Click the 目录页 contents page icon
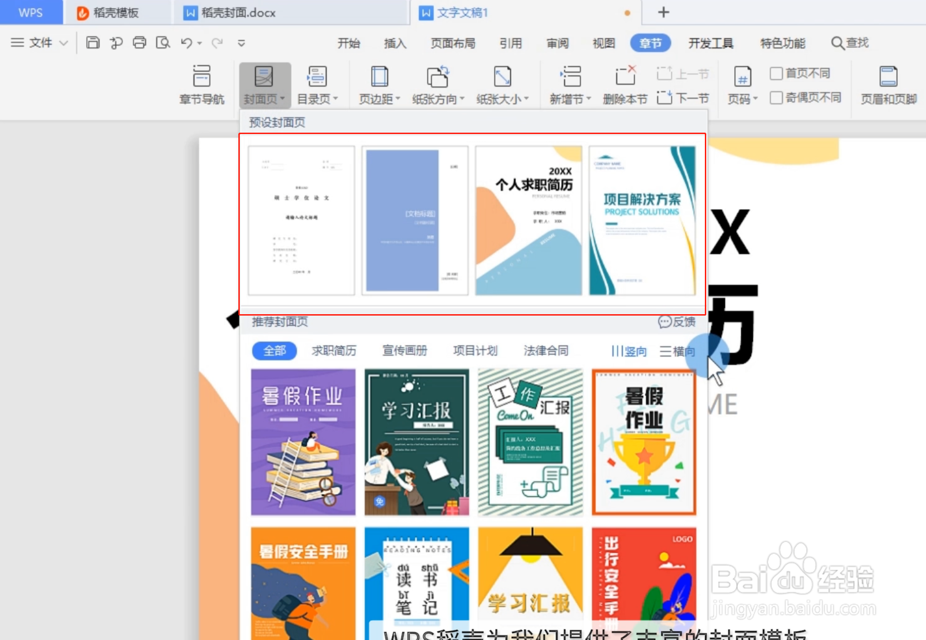Image resolution: width=926 pixels, height=640 pixels. [x=317, y=76]
